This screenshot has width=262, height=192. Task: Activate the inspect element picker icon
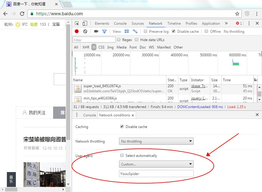[x=77, y=23]
